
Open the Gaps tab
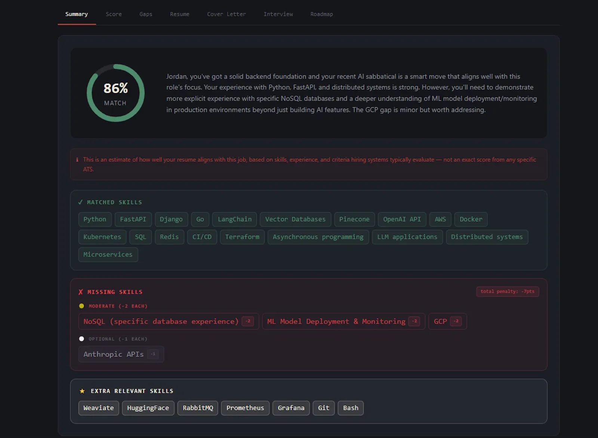[x=146, y=14]
